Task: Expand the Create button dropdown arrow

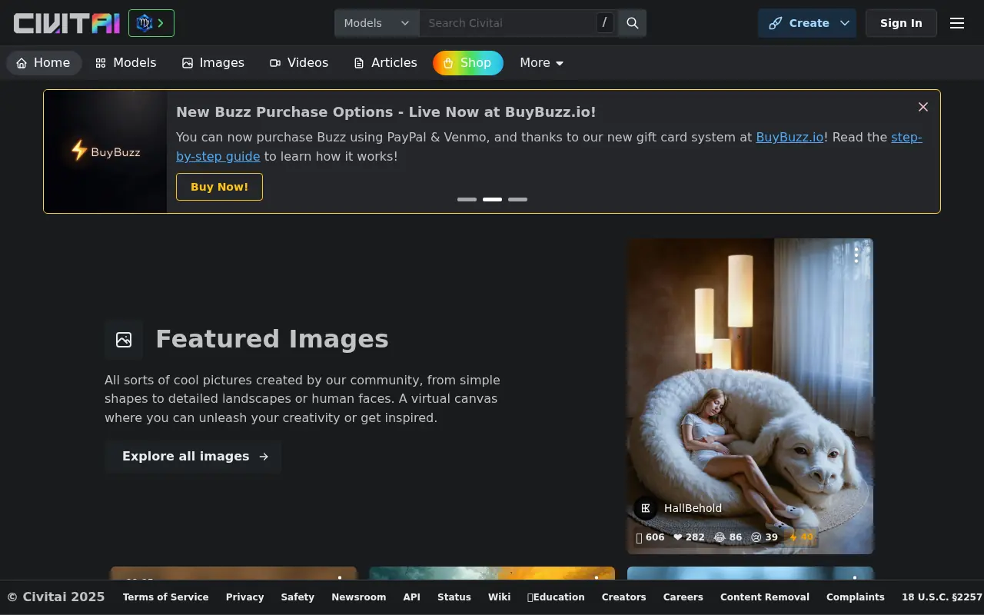Action: (845, 23)
